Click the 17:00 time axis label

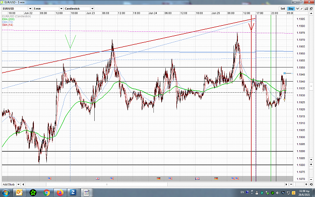click(260, 13)
